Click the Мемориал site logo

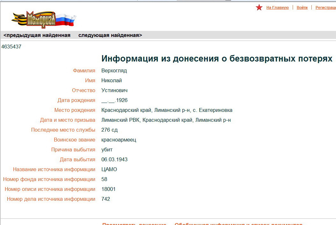point(44,20)
